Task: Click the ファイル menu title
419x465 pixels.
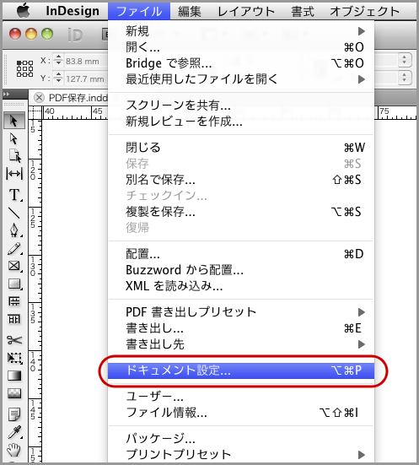Action: (139, 11)
